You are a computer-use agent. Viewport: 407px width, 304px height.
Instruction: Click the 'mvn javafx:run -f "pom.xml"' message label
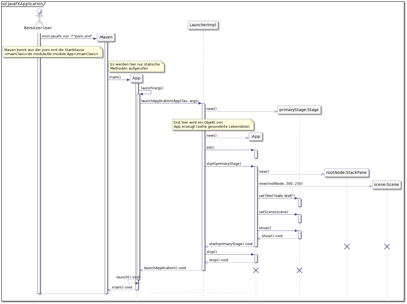click(67, 36)
